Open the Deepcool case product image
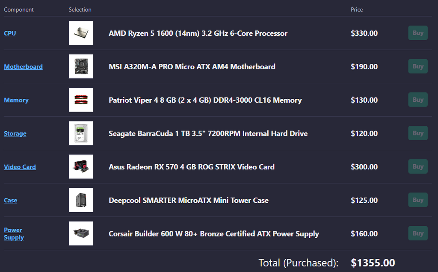 [x=80, y=200]
